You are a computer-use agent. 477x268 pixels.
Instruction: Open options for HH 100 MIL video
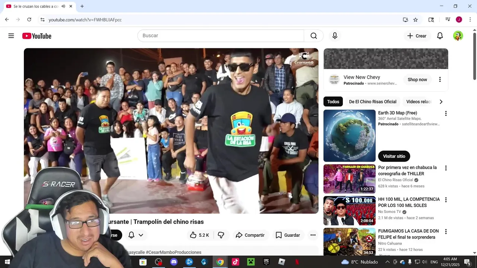[446, 200]
